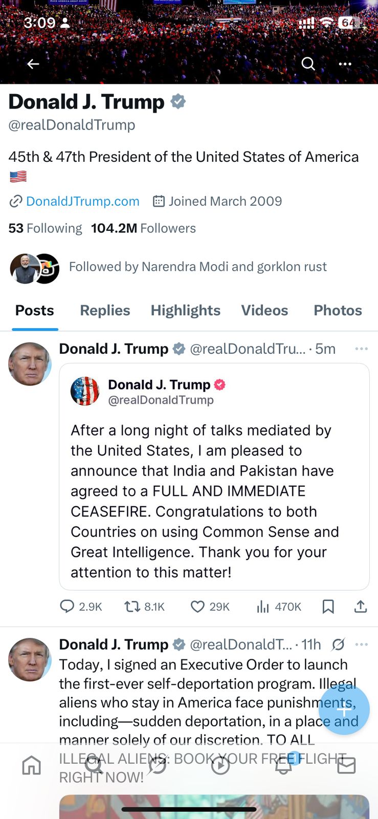378x819 pixels.
Task: Open the messages envelope icon
Action: pos(346,766)
